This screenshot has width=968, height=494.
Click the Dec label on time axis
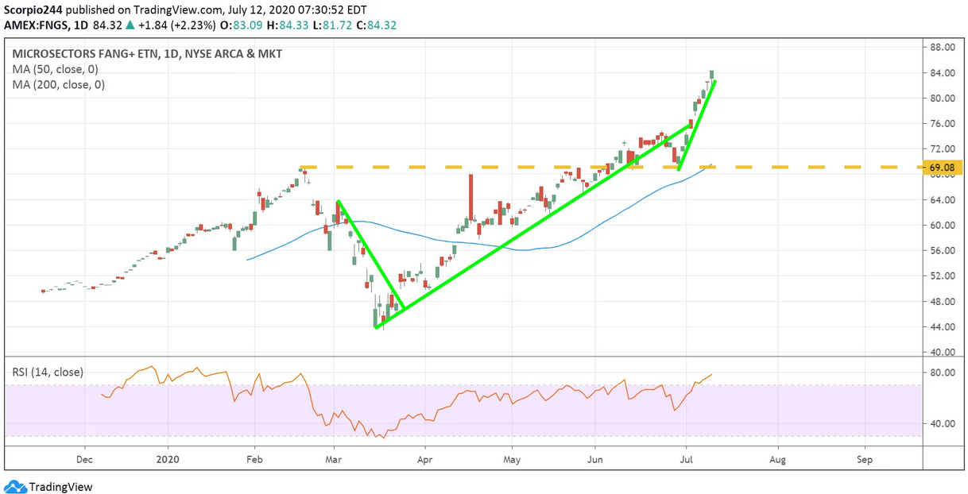pyautogui.click(x=84, y=459)
